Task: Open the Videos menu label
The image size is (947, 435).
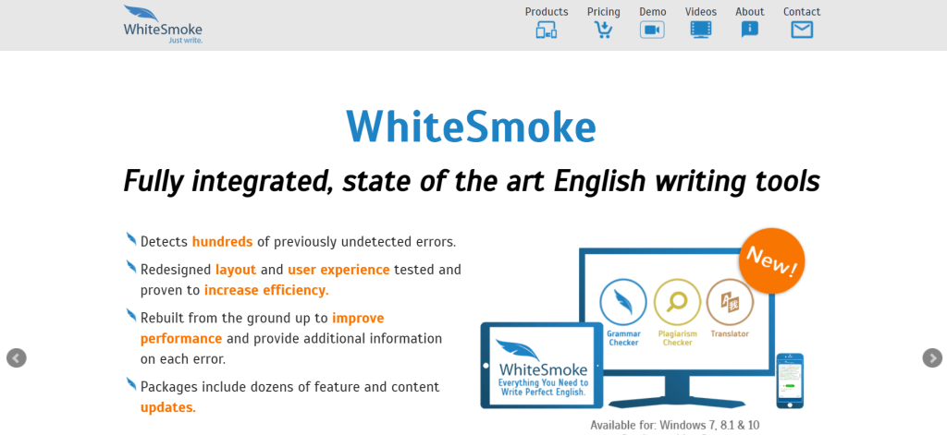Action: coord(701,11)
